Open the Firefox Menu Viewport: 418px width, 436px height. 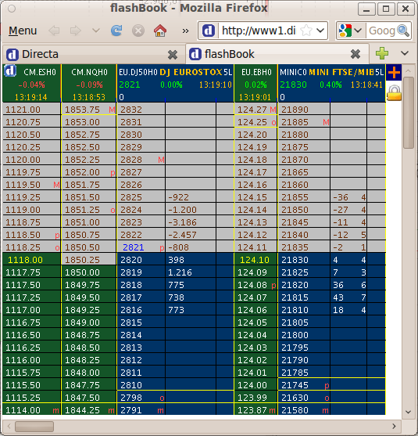point(23,31)
